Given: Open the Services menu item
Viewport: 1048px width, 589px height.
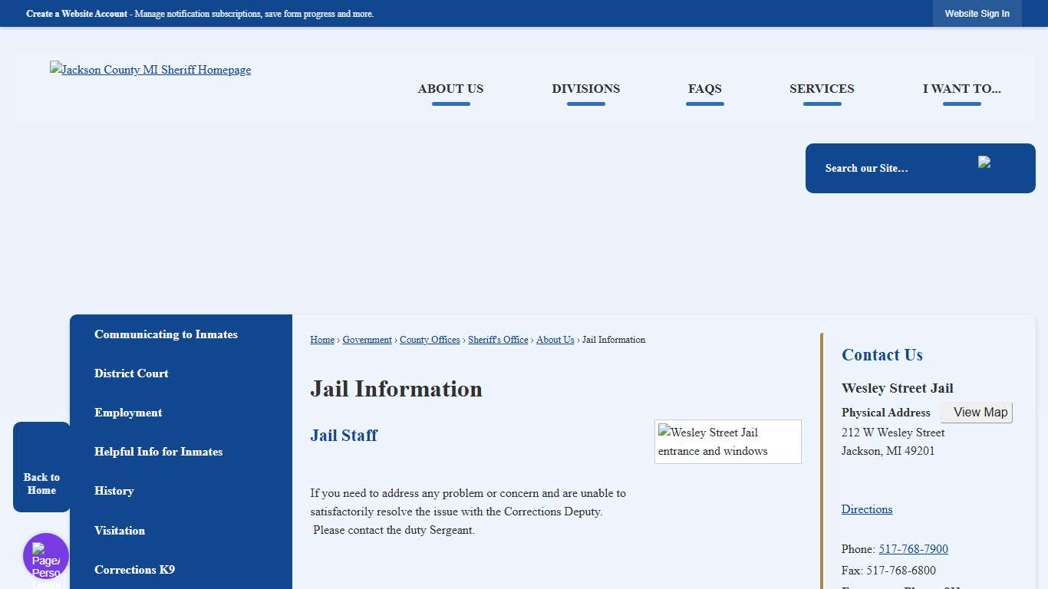Looking at the screenshot, I should pyautogui.click(x=822, y=89).
